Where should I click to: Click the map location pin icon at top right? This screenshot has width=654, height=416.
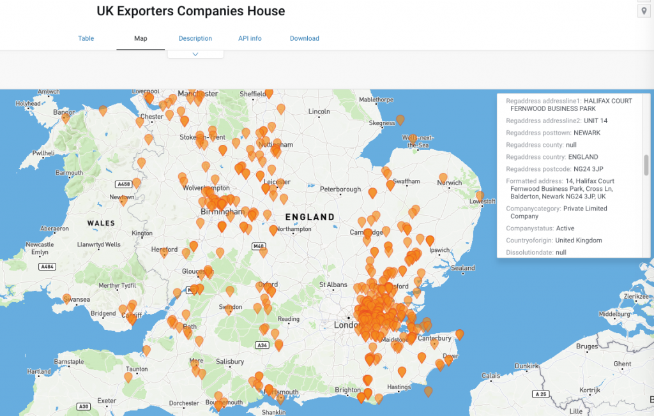(x=644, y=10)
